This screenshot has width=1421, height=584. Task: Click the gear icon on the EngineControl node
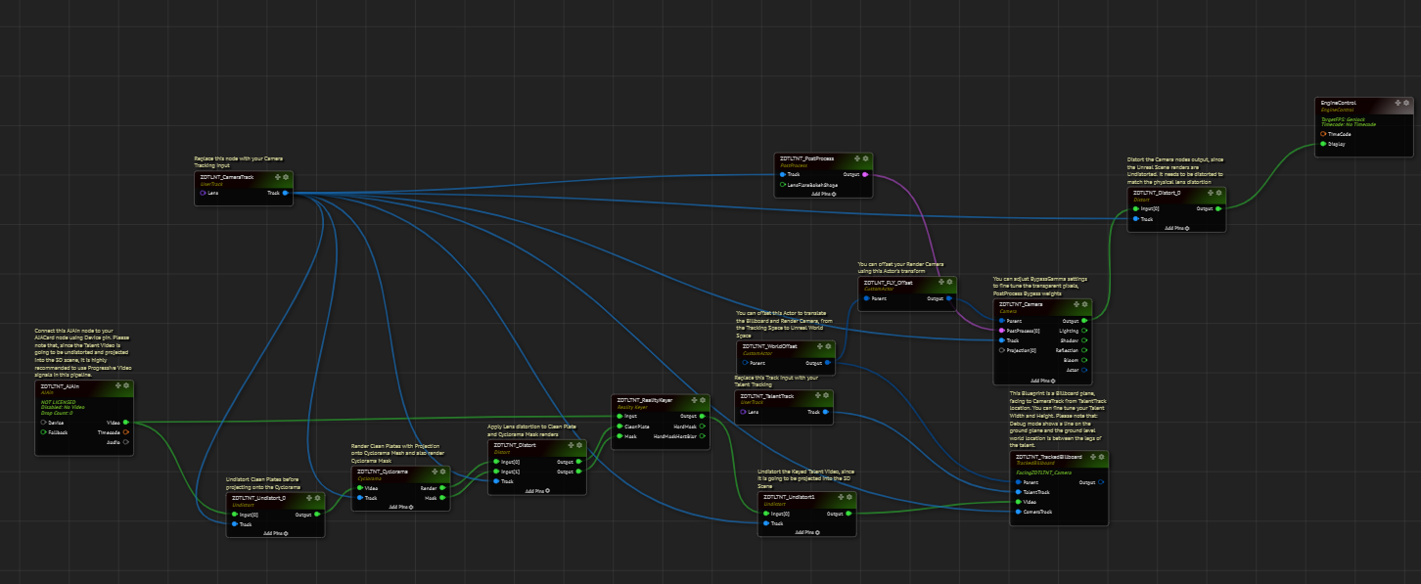click(x=1405, y=103)
